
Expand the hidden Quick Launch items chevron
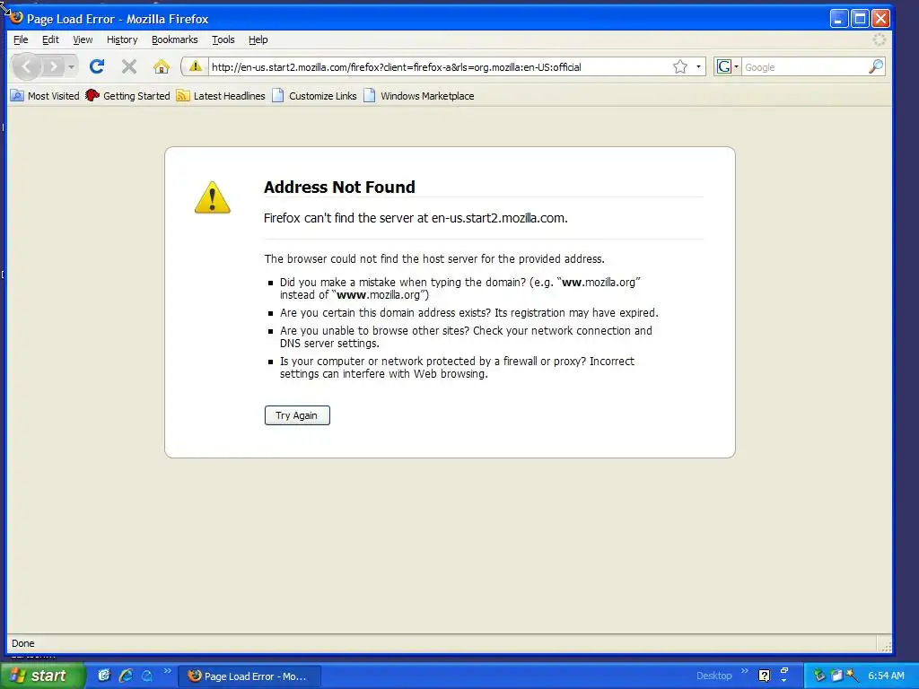tap(167, 671)
